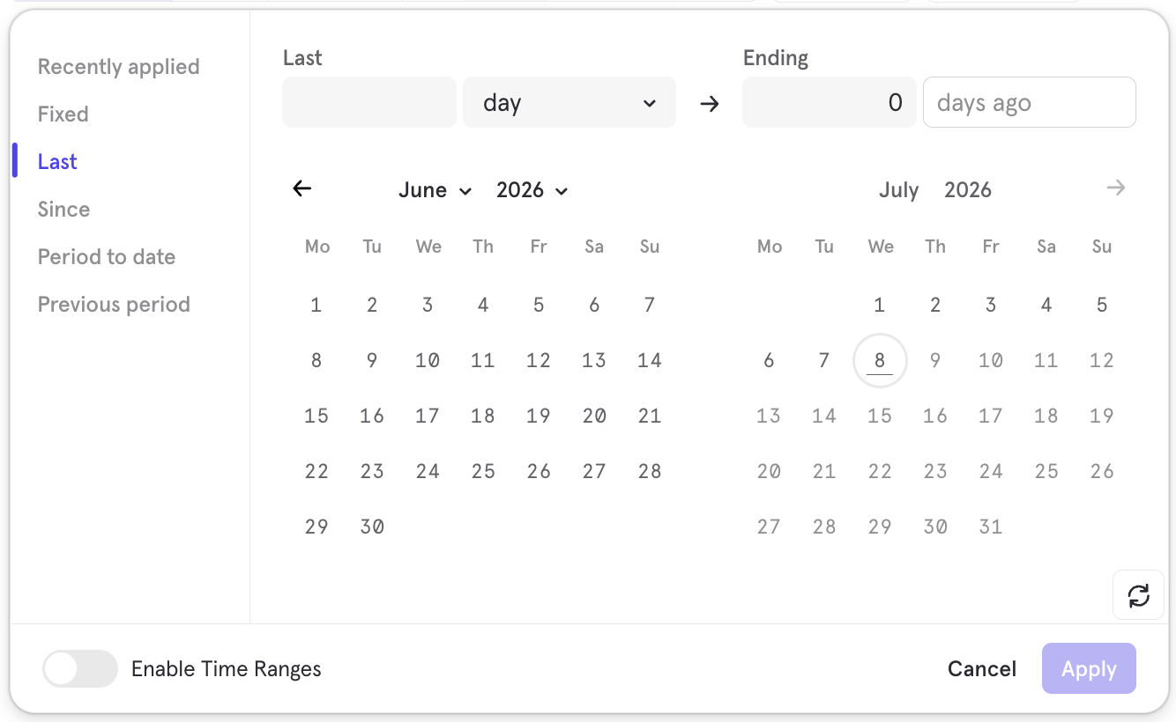Focus the Ending value input showing 0
1176x722 pixels.
[830, 103]
